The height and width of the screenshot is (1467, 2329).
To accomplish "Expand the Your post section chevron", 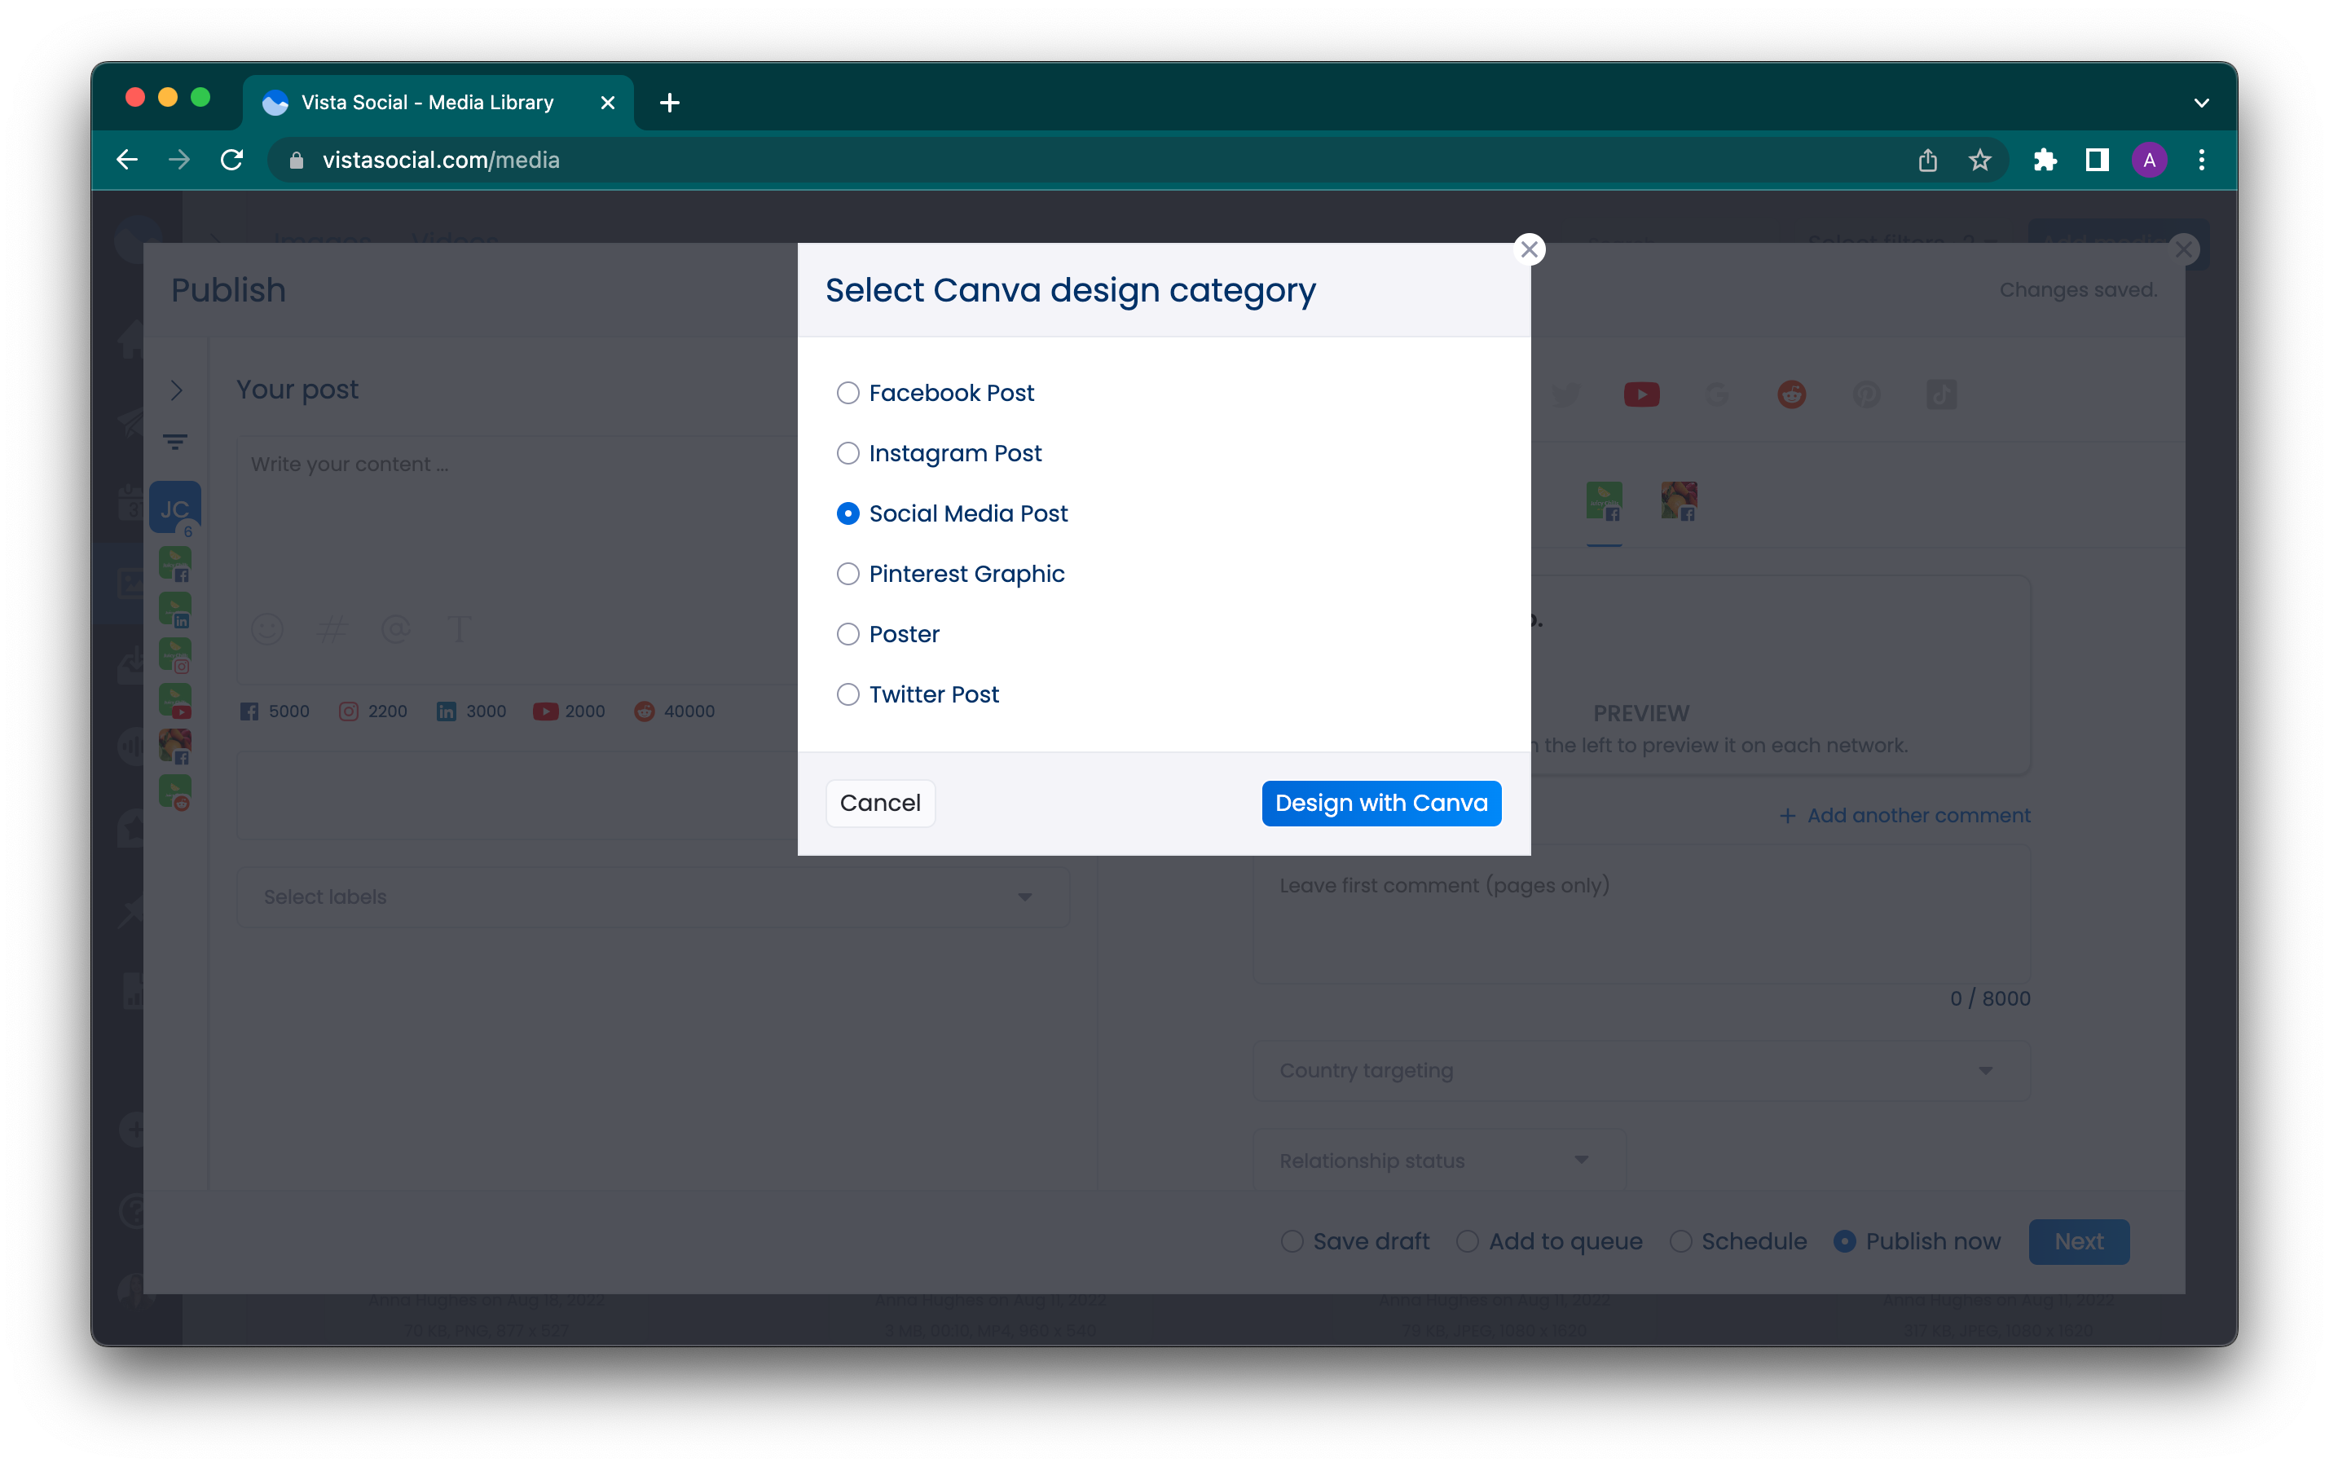I will [176, 390].
